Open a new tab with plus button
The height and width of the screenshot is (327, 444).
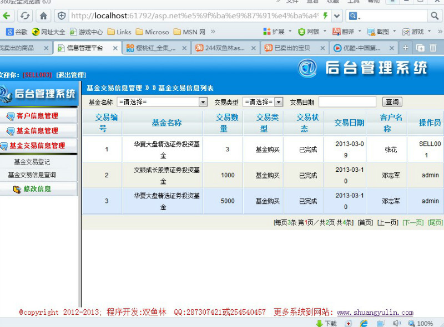(x=406, y=48)
